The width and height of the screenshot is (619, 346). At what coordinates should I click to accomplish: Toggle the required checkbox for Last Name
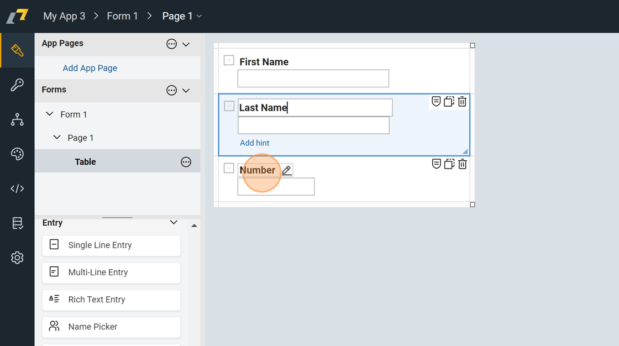click(229, 106)
